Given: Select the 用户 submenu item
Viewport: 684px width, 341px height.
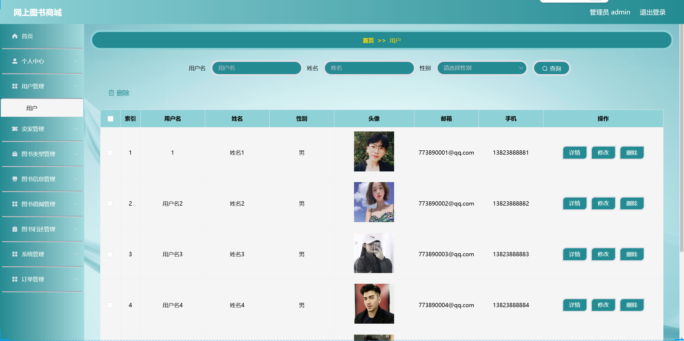Looking at the screenshot, I should pos(42,108).
